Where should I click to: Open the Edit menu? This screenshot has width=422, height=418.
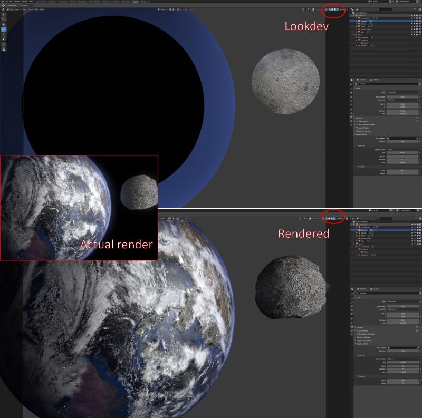[11, 2]
